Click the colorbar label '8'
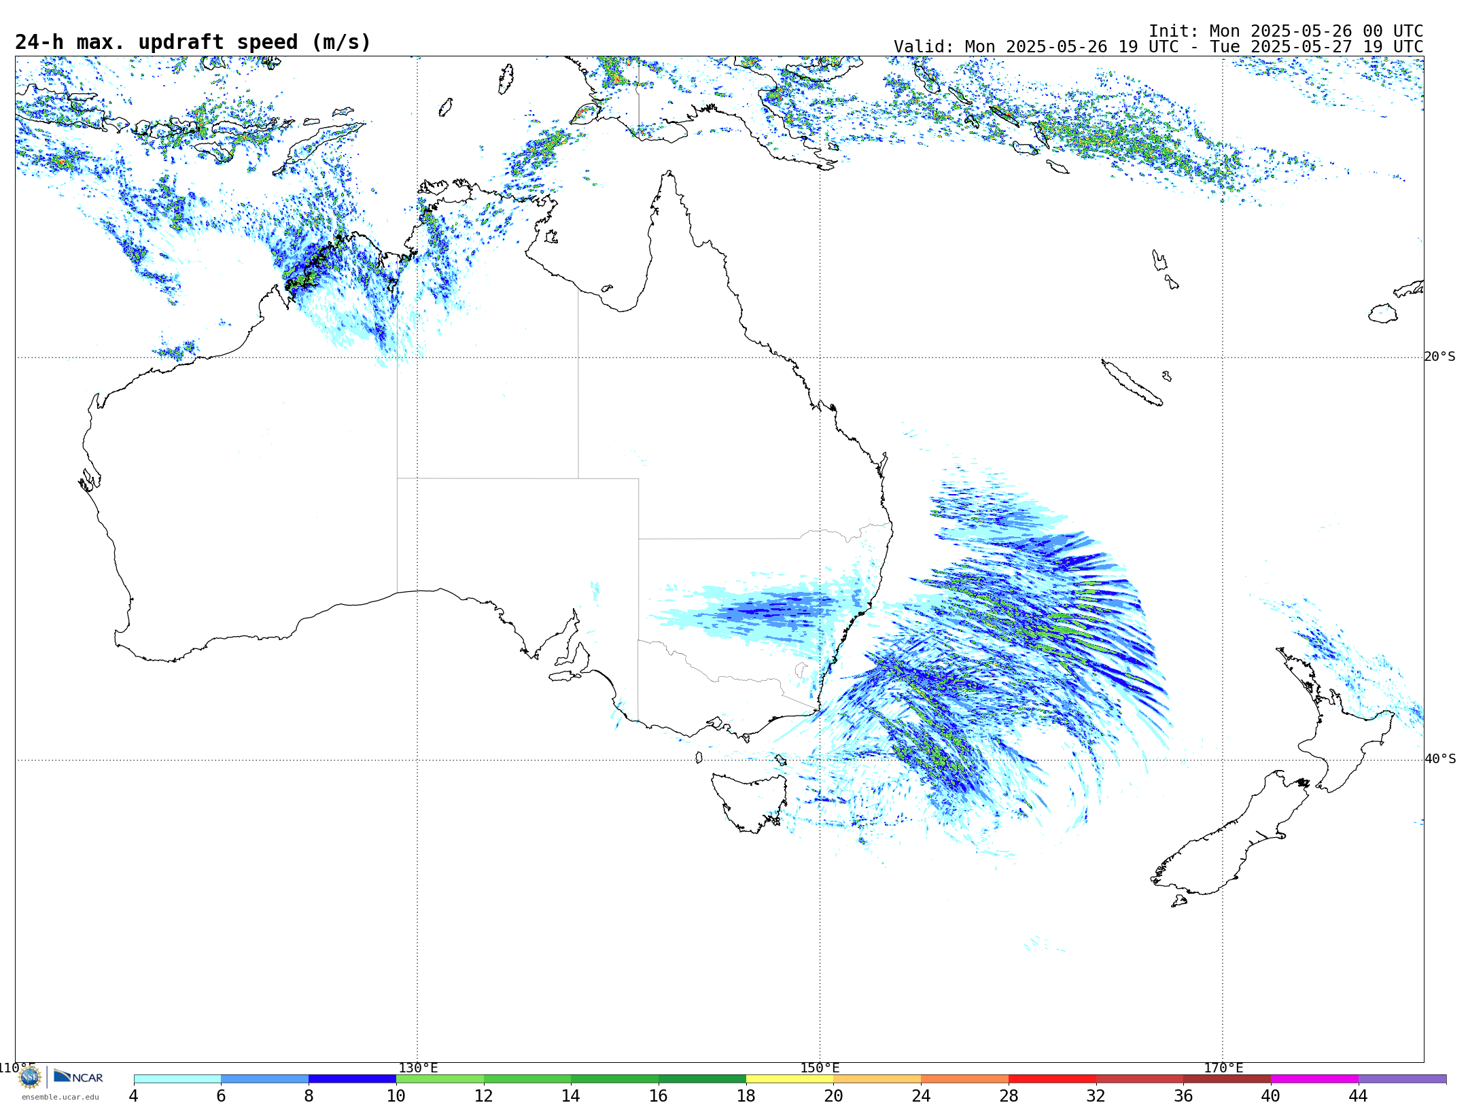Viewport: 1468px width, 1105px height. (309, 1095)
